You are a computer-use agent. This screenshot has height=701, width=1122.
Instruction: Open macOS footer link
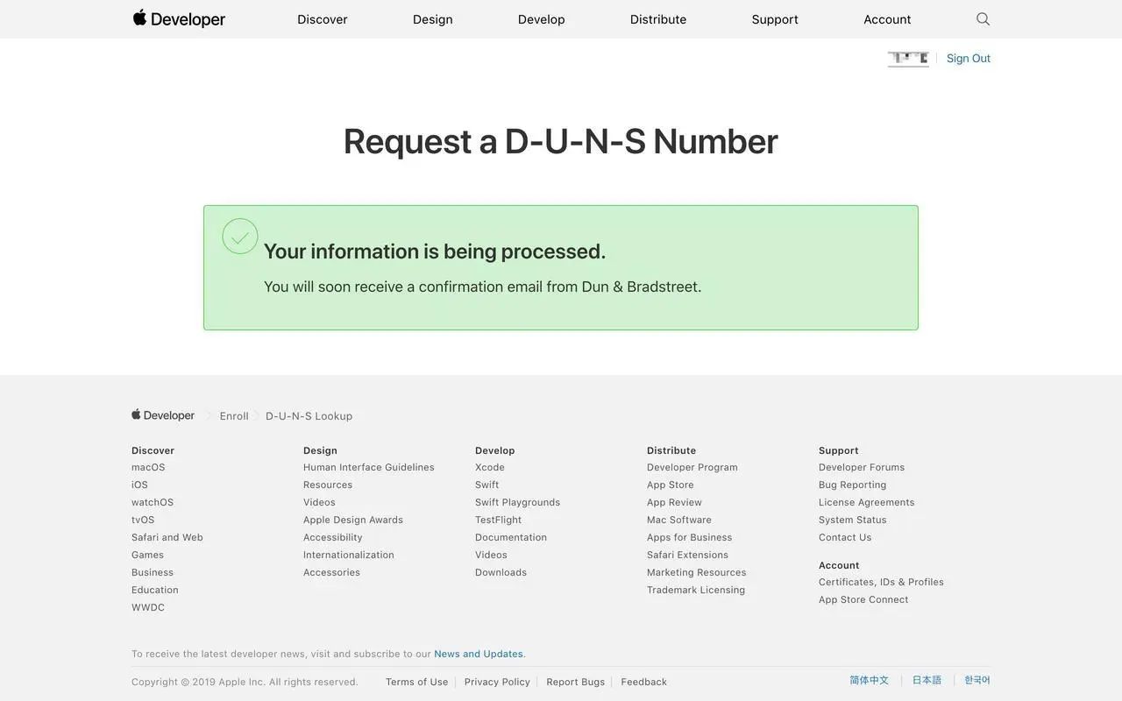[148, 467]
